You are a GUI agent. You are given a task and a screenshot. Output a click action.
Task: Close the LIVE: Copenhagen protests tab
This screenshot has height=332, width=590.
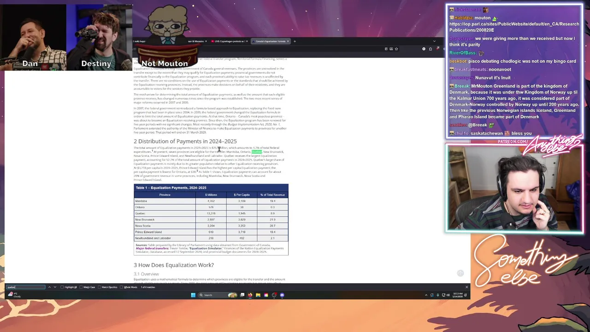coord(247,41)
